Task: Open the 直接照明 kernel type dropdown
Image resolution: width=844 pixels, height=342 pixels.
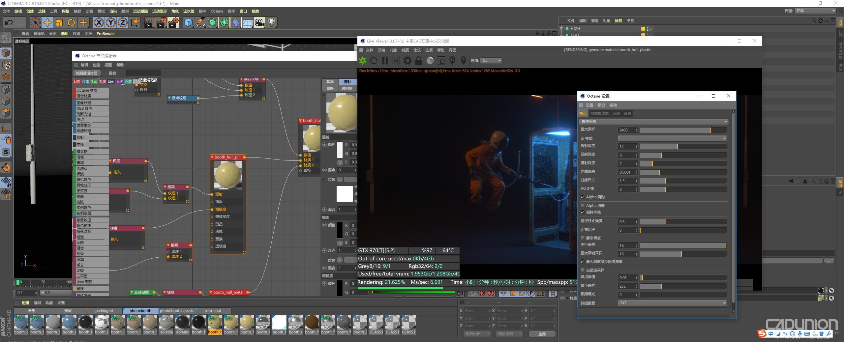Action: (x=653, y=122)
